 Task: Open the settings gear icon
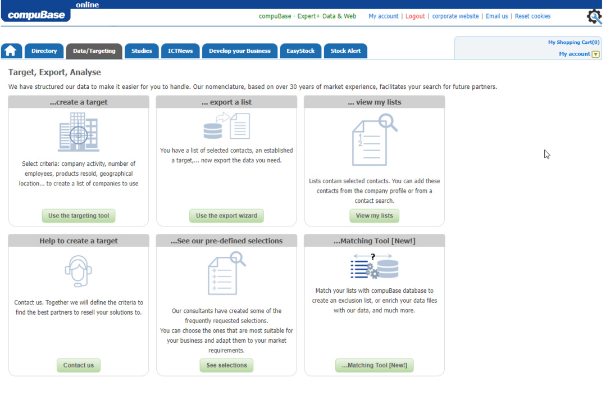[x=594, y=16]
